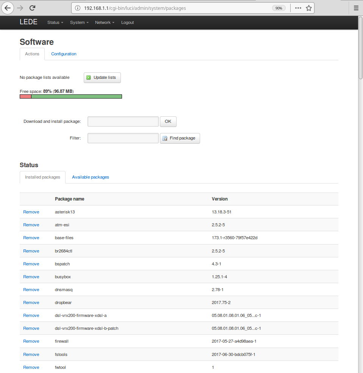Click OK to install package

(x=168, y=122)
